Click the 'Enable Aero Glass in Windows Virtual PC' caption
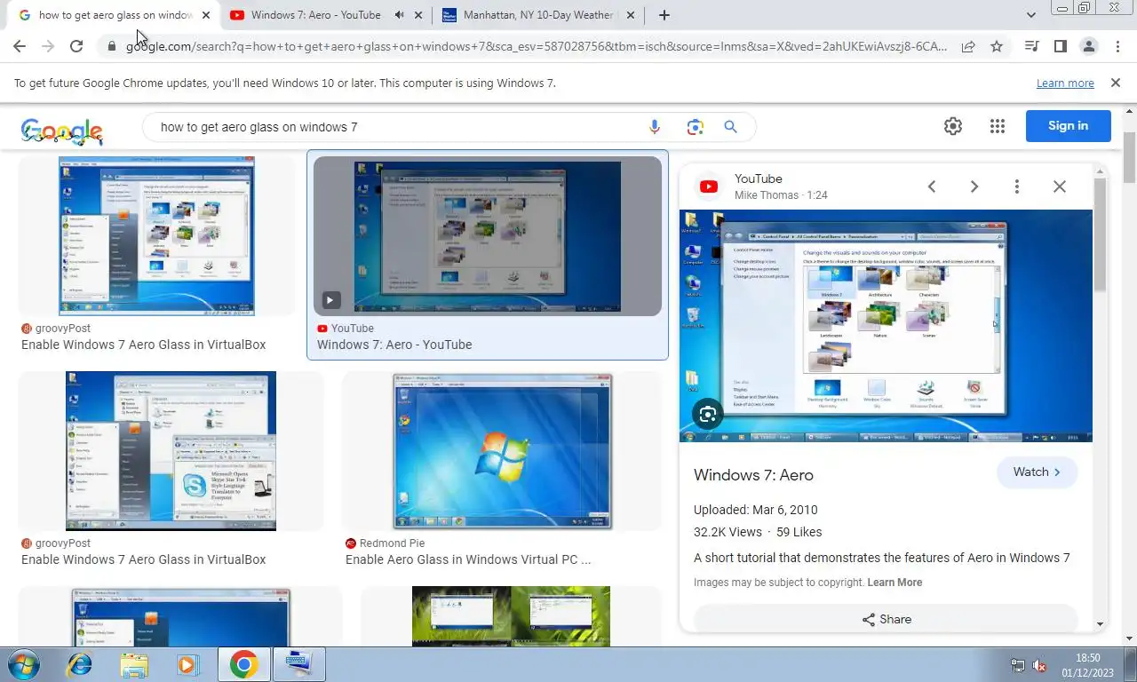Image resolution: width=1137 pixels, height=682 pixels. pos(468,559)
